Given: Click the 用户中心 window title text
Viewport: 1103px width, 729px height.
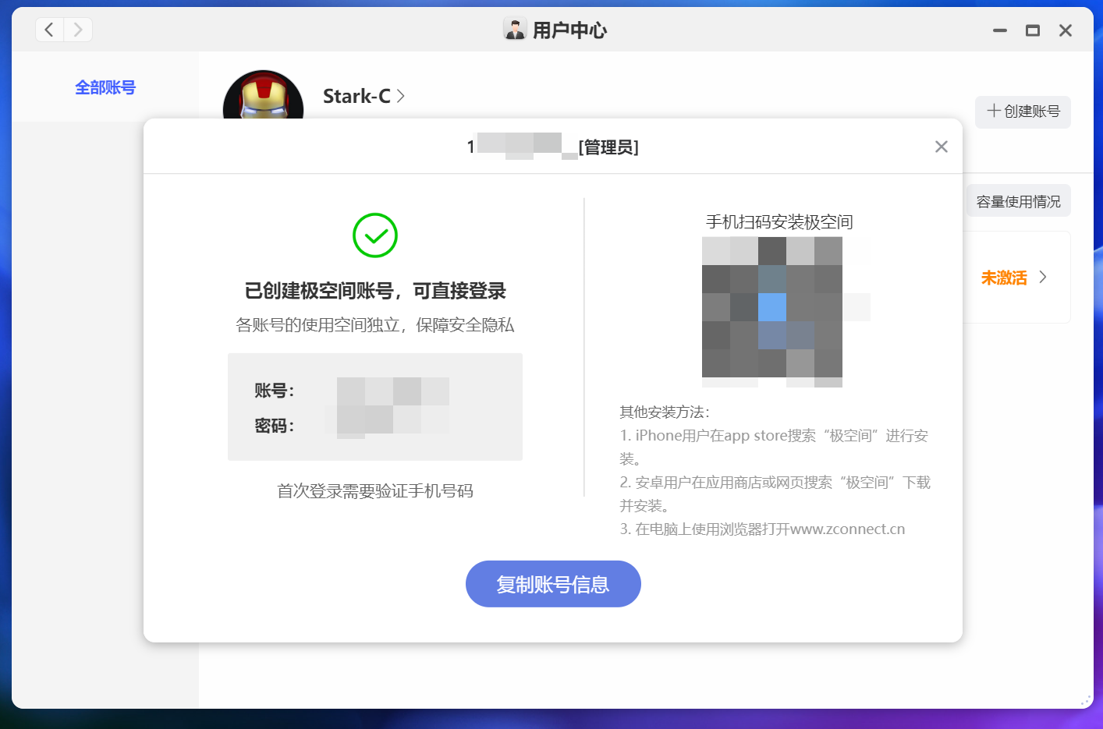Looking at the screenshot, I should click(569, 30).
